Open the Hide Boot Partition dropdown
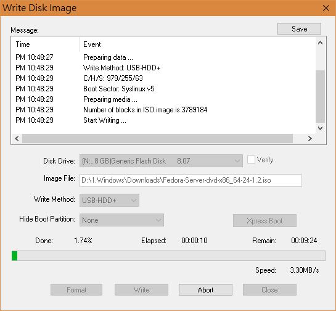336x311 pixels. coord(121,220)
